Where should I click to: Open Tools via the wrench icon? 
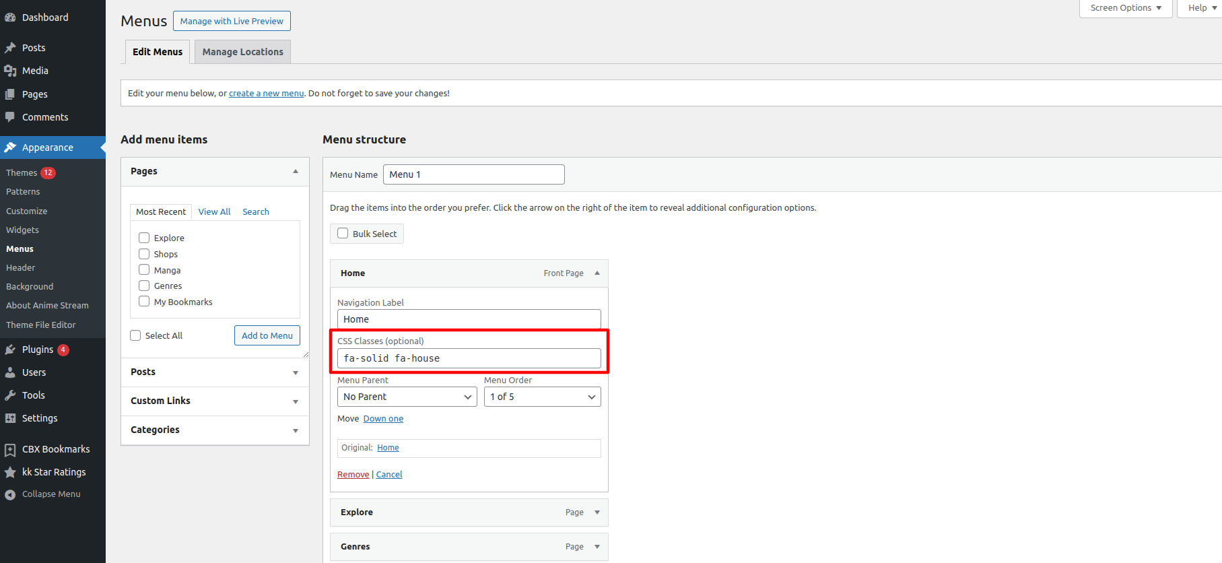pos(10,395)
